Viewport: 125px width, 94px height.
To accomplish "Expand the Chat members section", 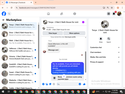I will point(105,52).
